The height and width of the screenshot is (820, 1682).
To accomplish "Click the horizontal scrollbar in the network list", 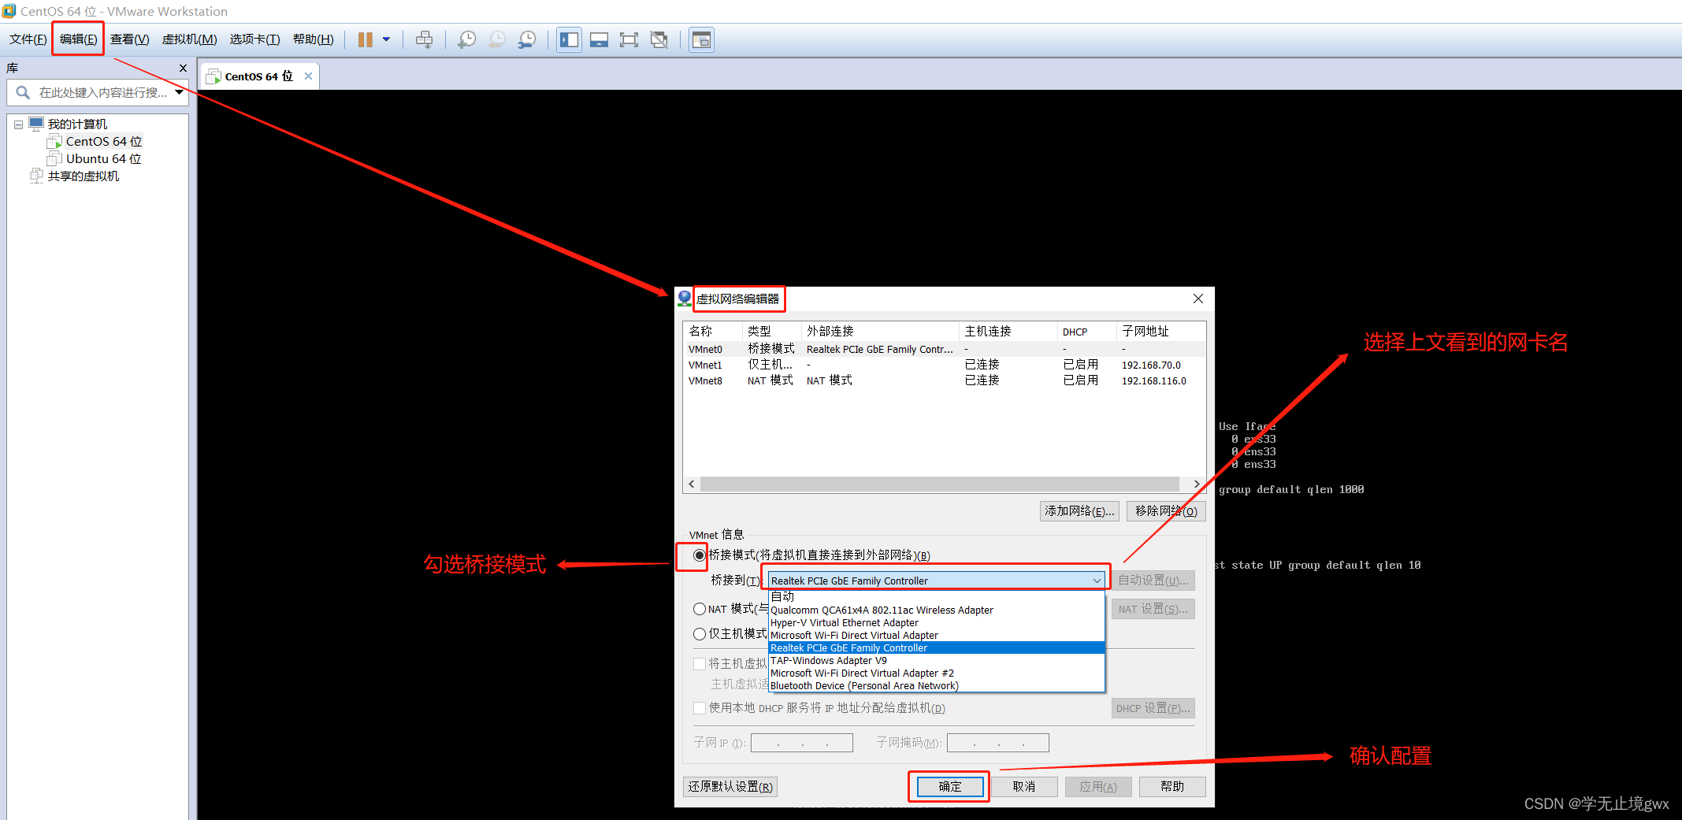I will [939, 484].
